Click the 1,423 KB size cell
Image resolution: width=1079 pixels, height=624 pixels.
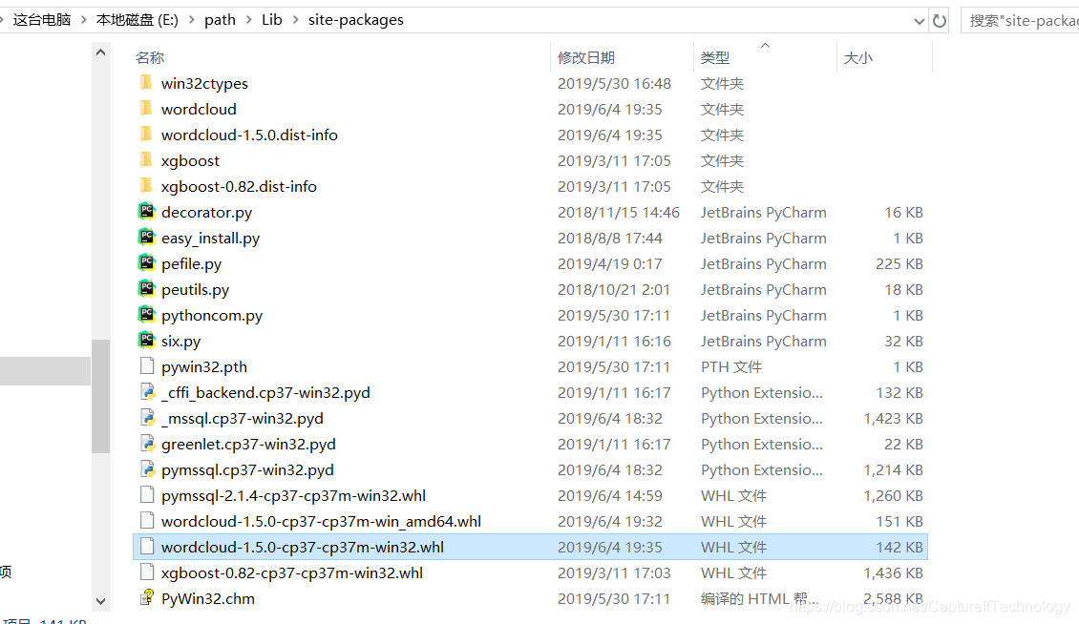coord(893,418)
